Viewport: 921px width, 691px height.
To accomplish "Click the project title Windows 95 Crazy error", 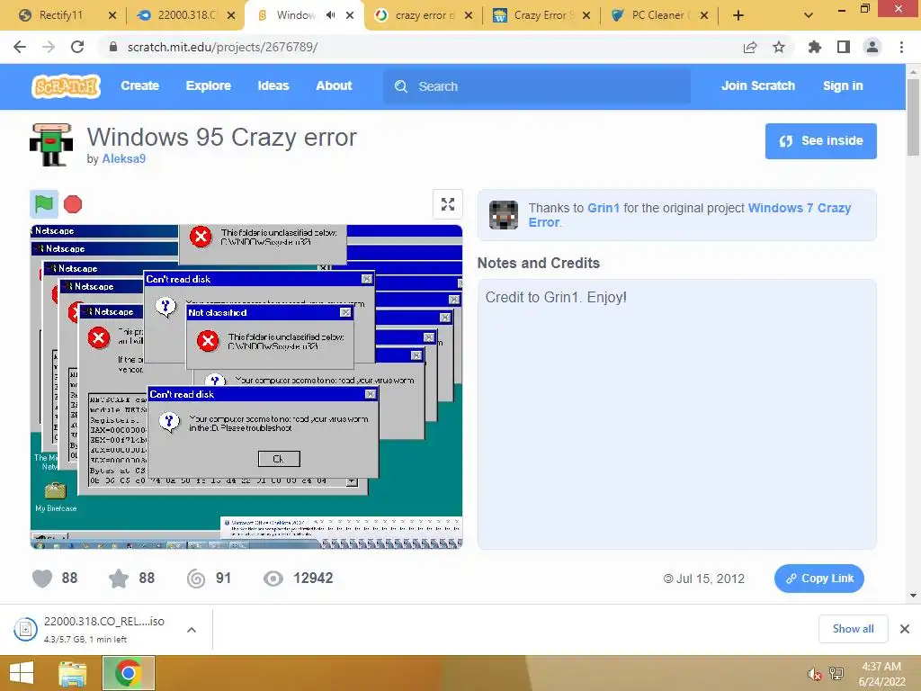I will coord(221,138).
